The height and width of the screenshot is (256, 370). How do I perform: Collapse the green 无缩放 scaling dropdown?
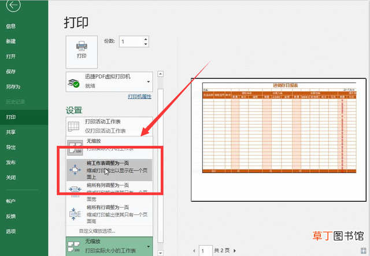pyautogui.click(x=109, y=246)
